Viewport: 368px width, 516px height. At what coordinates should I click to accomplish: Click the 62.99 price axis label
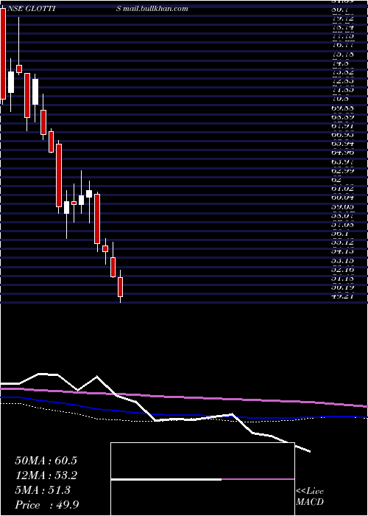[343, 171]
